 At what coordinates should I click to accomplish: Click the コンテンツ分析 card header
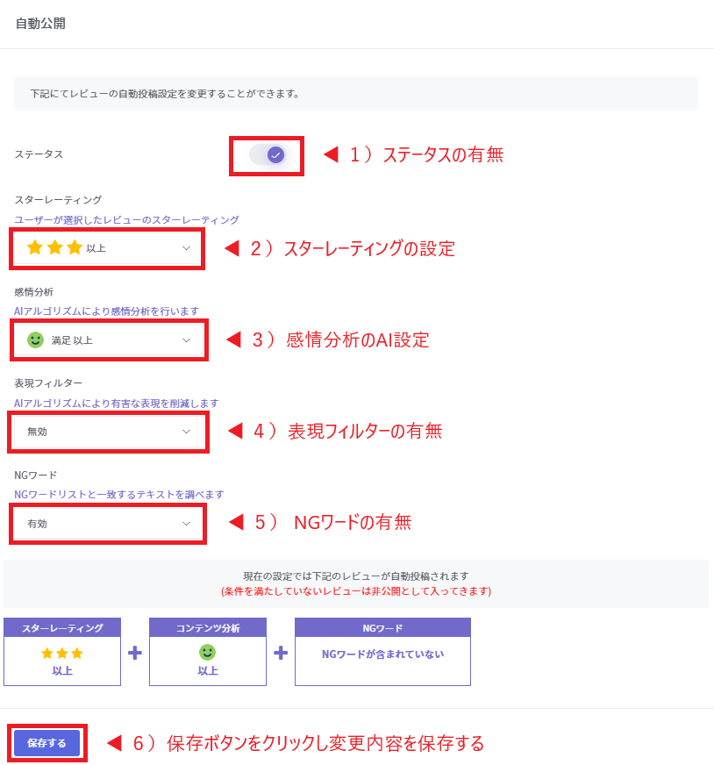(x=208, y=628)
